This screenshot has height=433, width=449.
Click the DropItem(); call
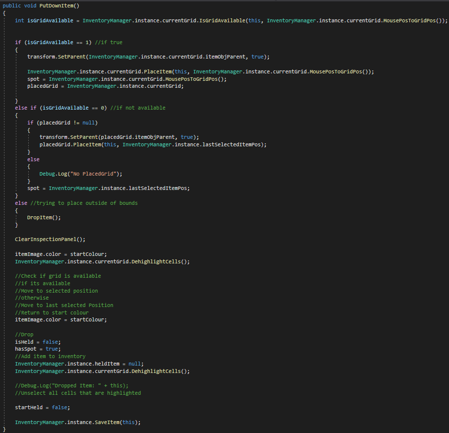tap(44, 218)
